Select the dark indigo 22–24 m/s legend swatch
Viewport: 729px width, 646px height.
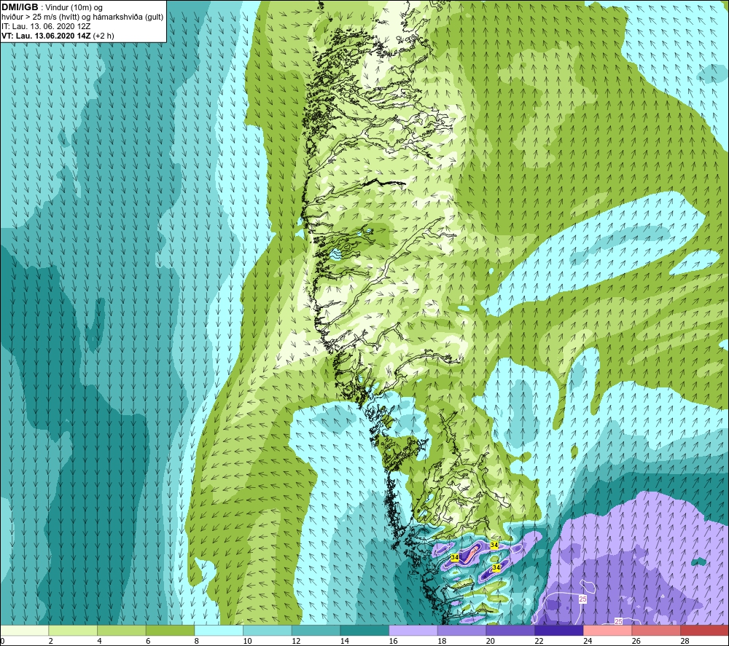tap(559, 630)
